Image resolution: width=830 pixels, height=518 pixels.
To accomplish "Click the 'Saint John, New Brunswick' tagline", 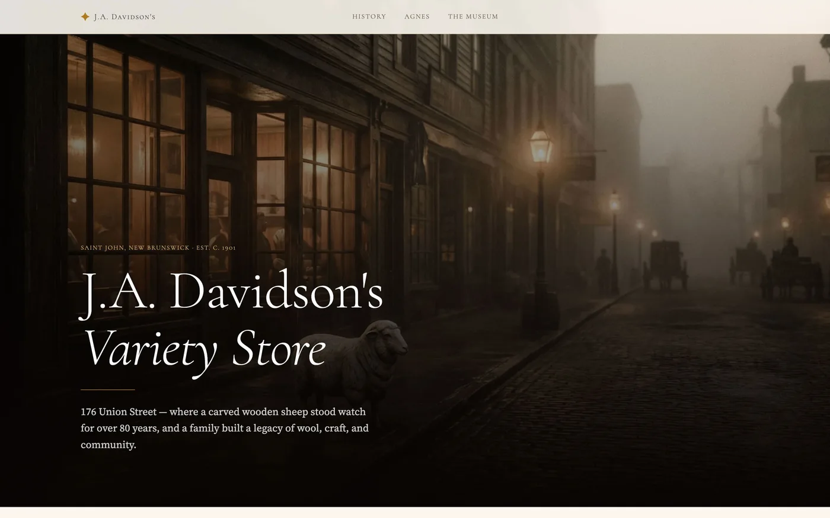I will 158,247.
